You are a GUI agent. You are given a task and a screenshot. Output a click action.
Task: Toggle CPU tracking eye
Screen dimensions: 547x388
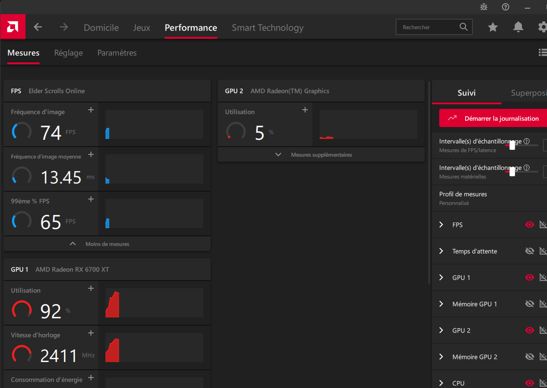pos(529,383)
